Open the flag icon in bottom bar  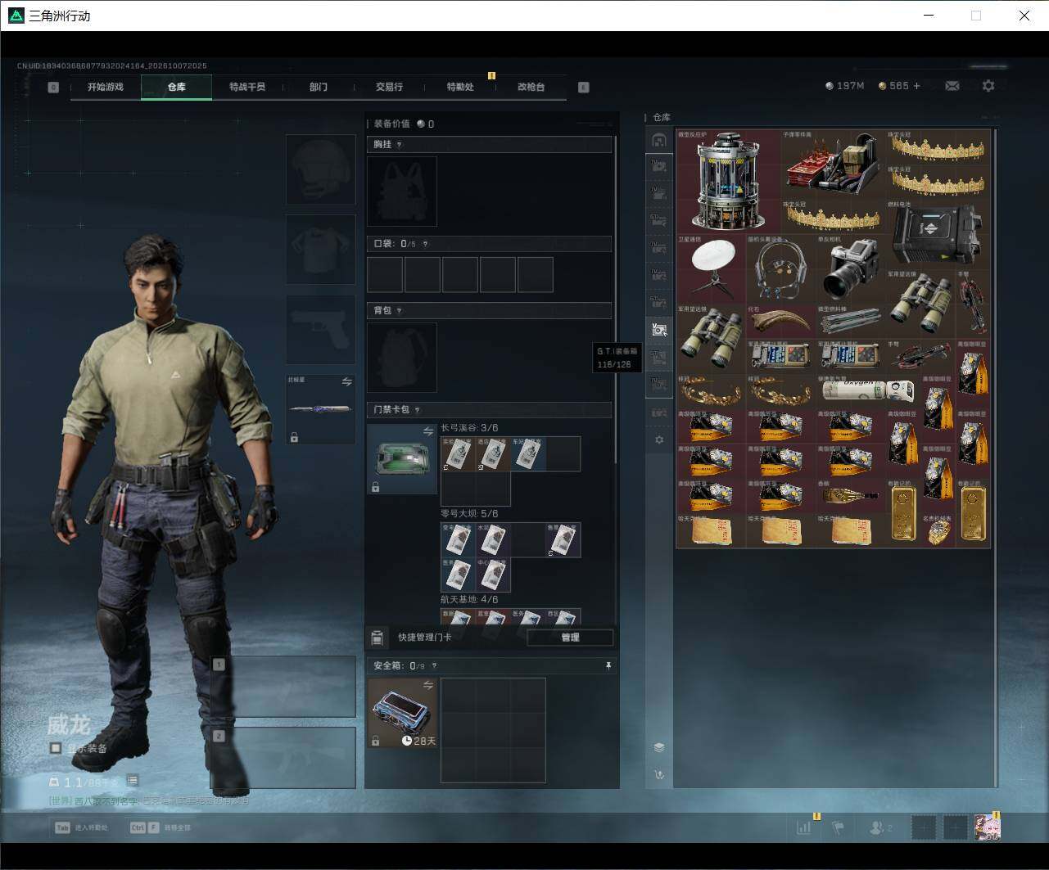(x=838, y=827)
